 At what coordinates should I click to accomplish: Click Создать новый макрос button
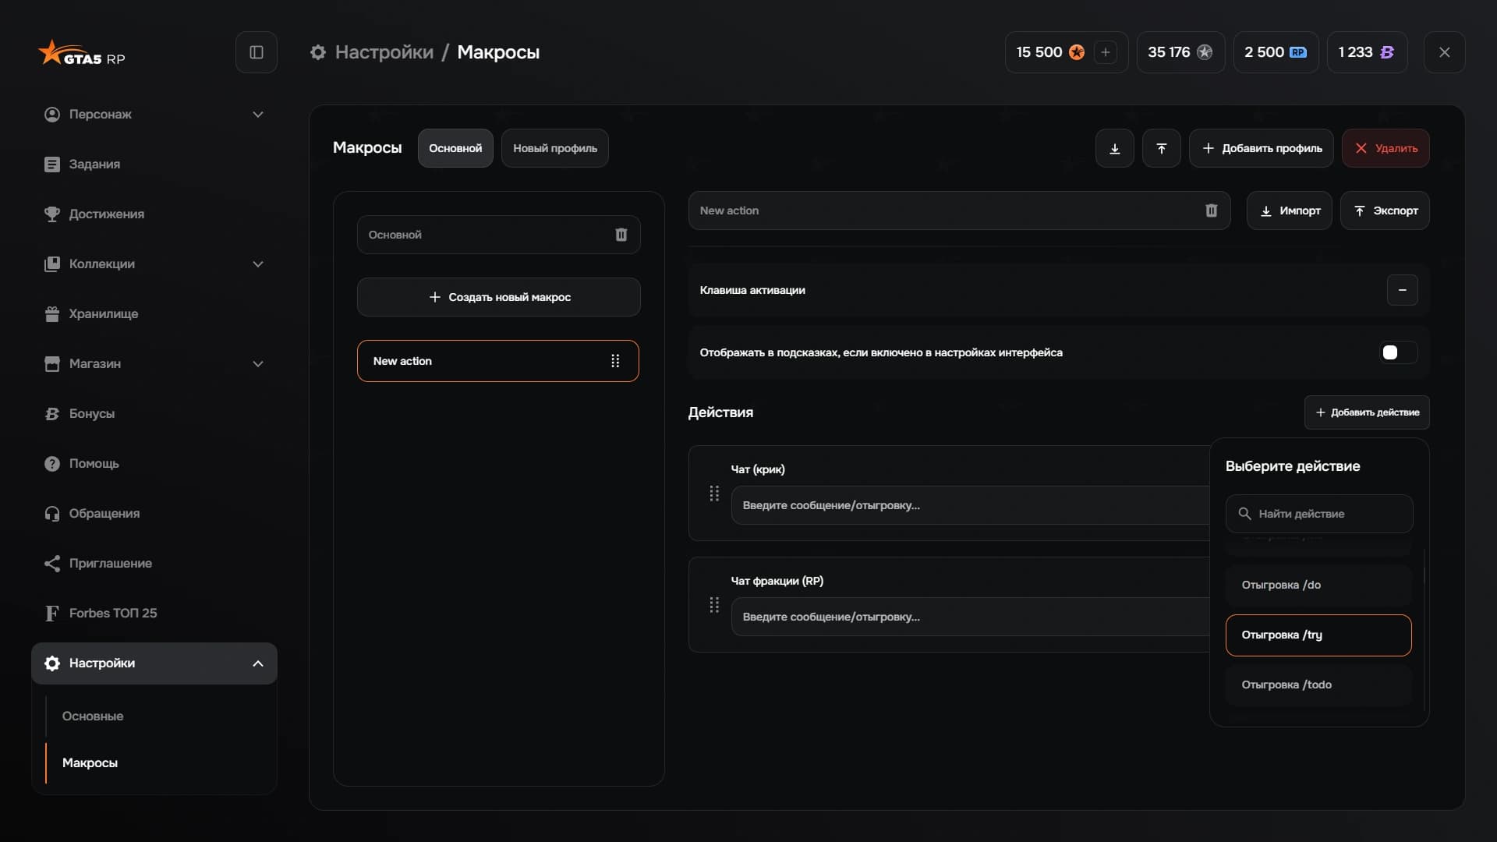499,297
